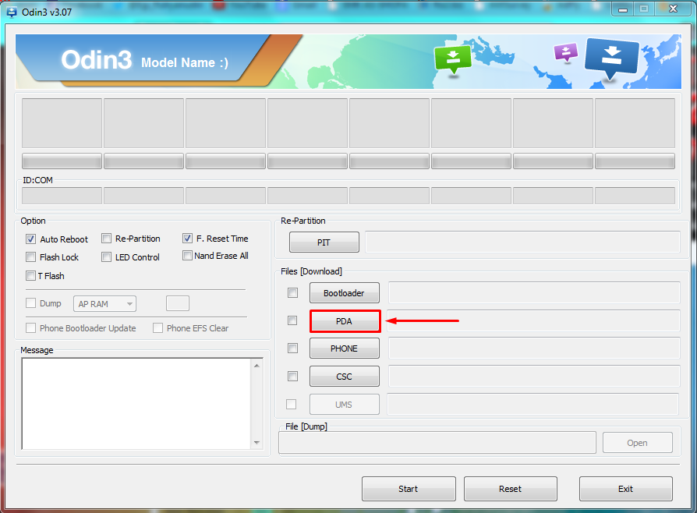Click the PDA firmware file path field

click(x=532, y=320)
